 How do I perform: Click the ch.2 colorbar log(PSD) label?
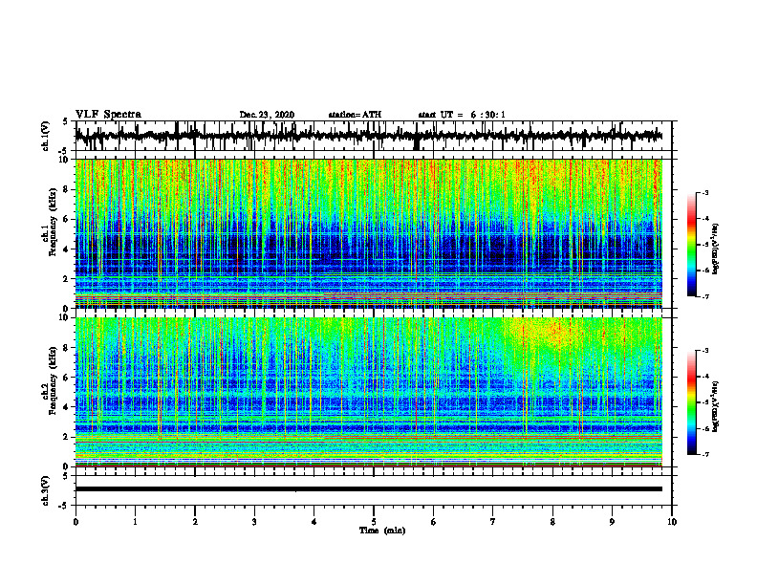coord(717,406)
